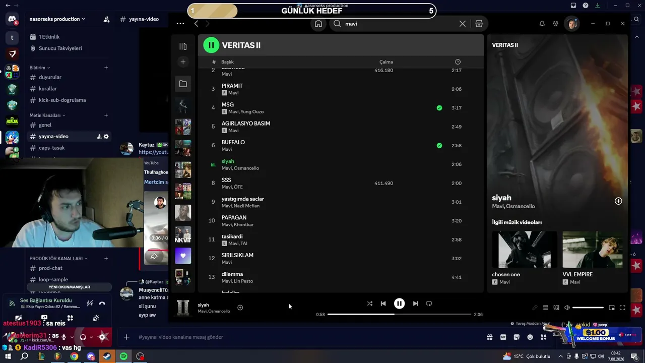
Task: Open Discord output device options arrow
Action: [91, 337]
